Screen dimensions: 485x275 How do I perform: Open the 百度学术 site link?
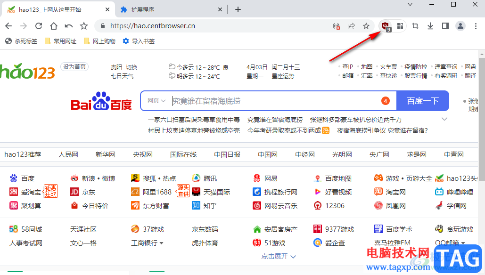393,229
